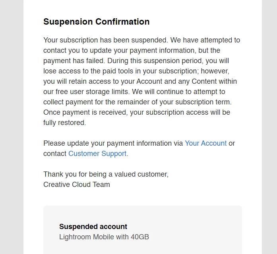Click the word contact before Customer Support

coord(55,154)
